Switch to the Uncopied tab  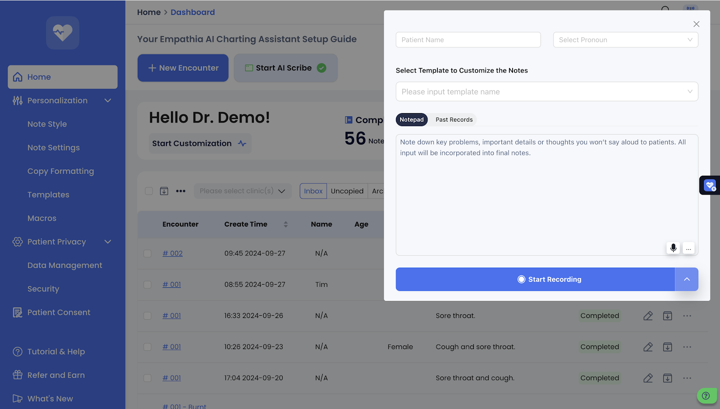347,191
